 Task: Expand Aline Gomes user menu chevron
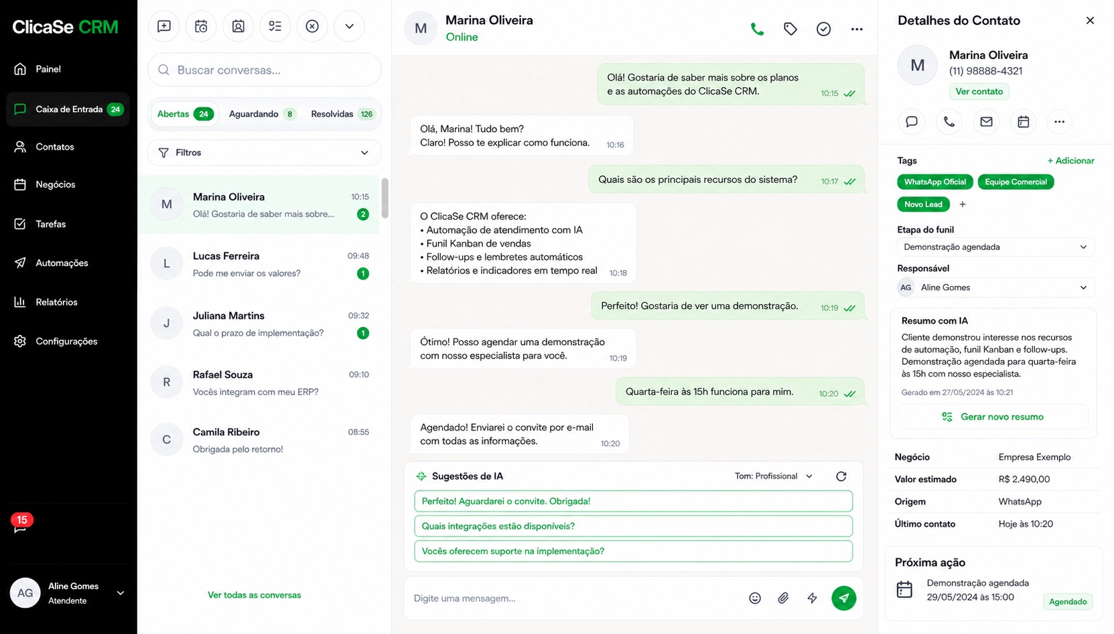pyautogui.click(x=121, y=593)
